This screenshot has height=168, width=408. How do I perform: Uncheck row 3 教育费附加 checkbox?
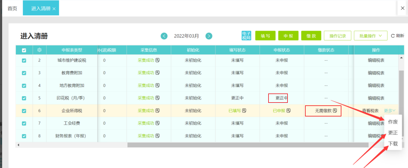(24, 73)
